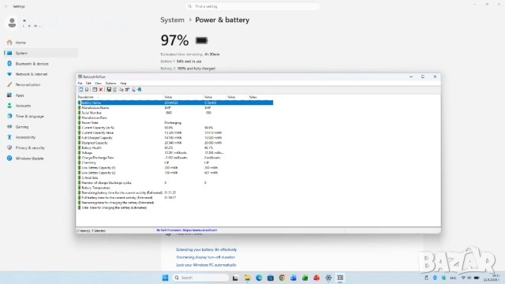Screen dimensions: 505x284
Task: Open Extending your battery life effectively link
Action: [x=207, y=249]
